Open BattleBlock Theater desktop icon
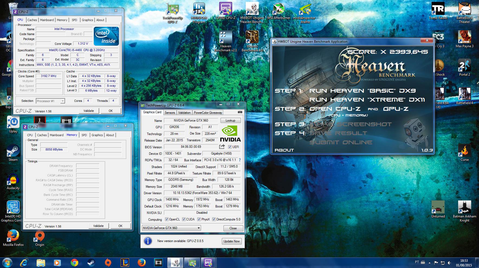The height and width of the screenshot is (268, 479). [464, 13]
